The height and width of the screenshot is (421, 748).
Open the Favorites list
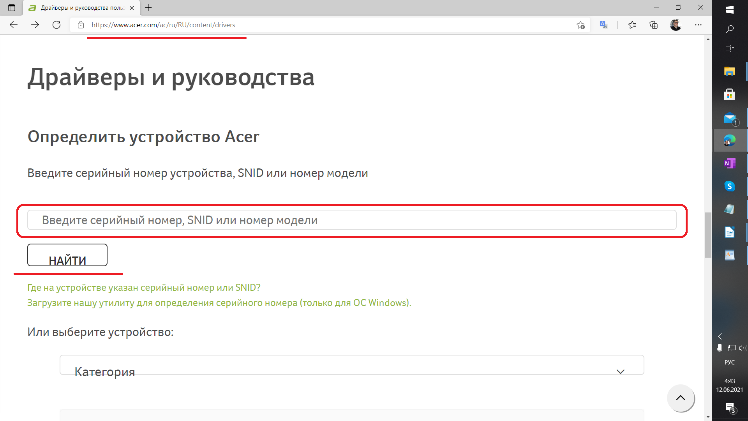(632, 25)
